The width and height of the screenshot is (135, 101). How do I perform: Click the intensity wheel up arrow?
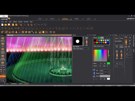pyautogui.click(x=126, y=37)
